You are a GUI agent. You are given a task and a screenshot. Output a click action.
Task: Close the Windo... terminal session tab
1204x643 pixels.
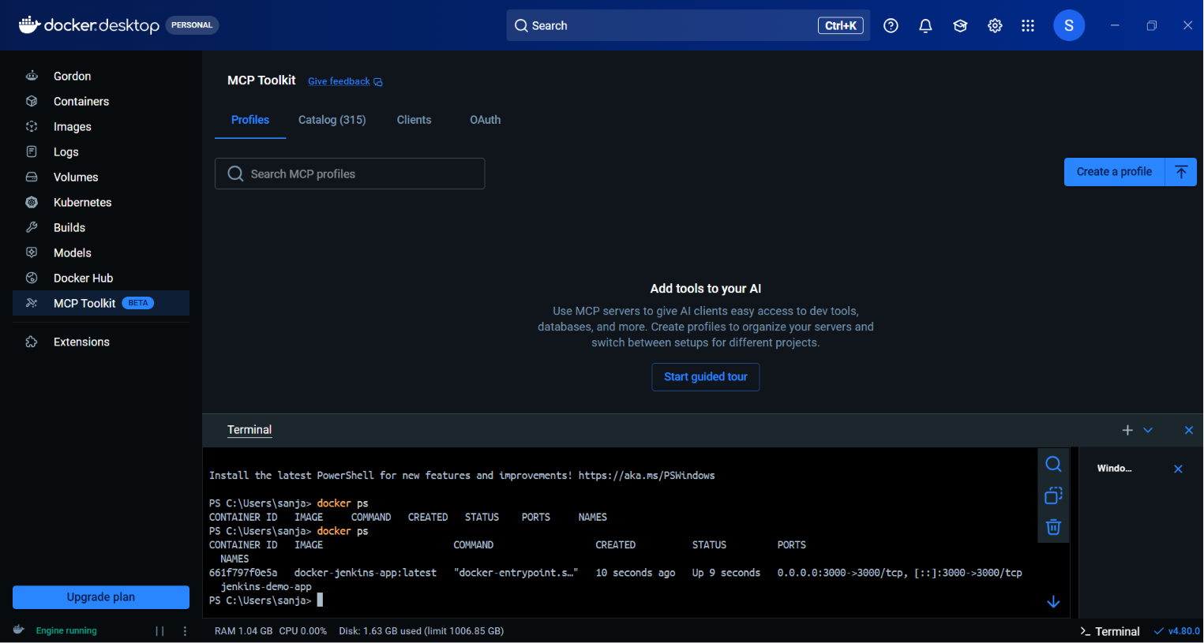(x=1178, y=469)
